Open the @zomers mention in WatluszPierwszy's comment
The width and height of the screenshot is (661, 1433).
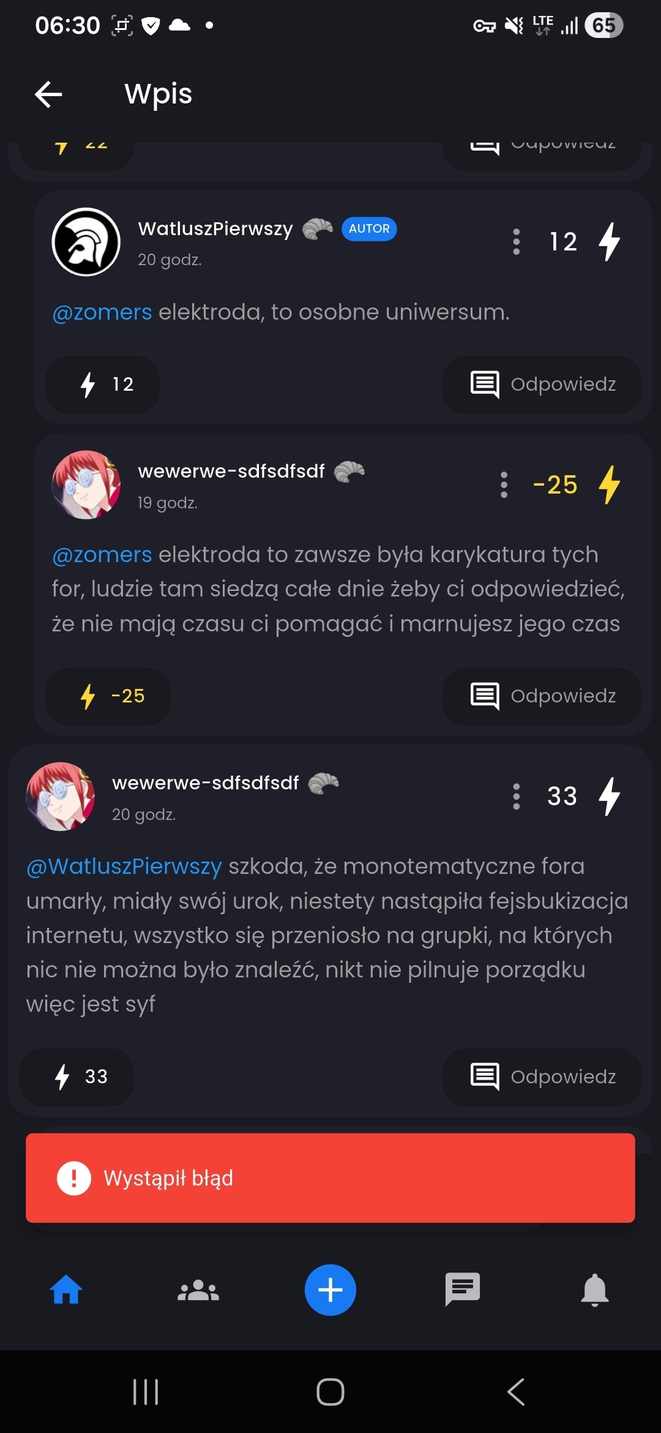pyautogui.click(x=102, y=312)
